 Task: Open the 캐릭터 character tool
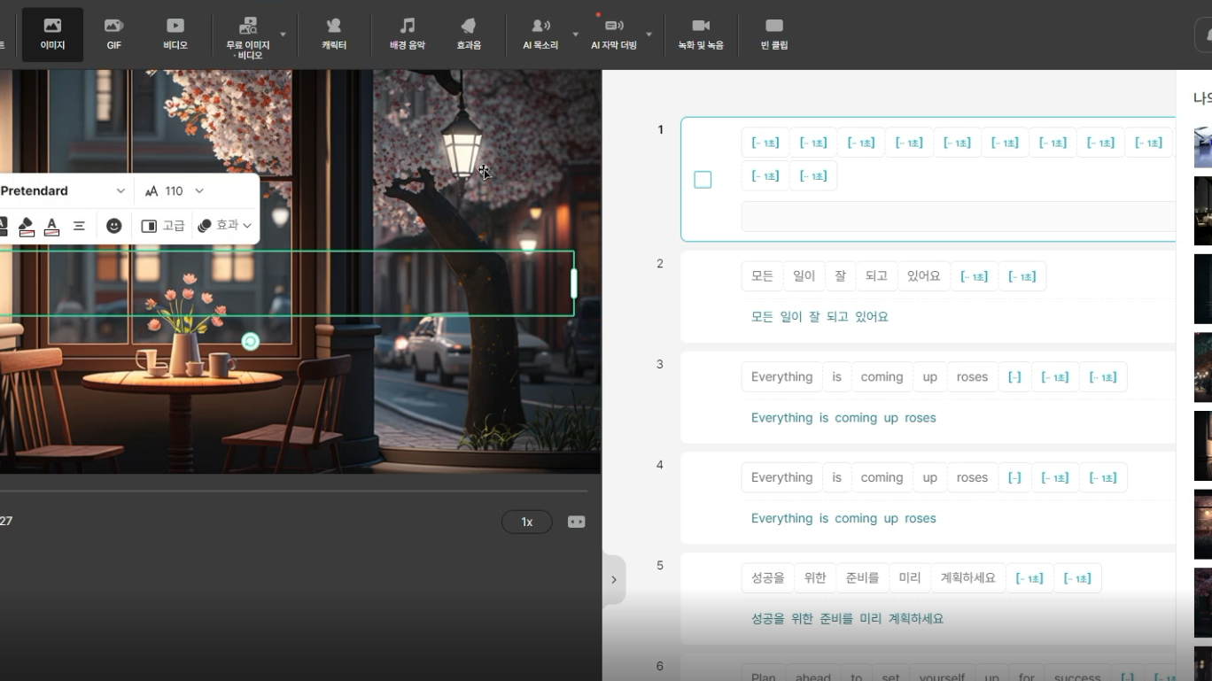click(334, 35)
